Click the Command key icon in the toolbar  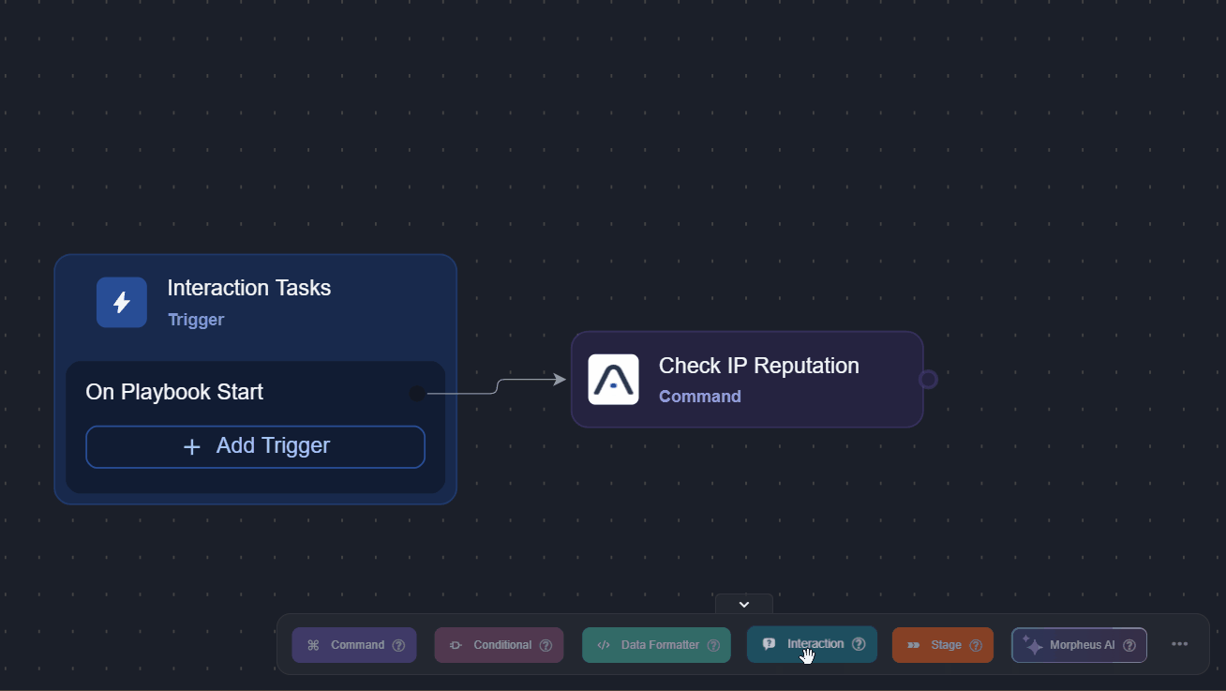click(x=315, y=645)
